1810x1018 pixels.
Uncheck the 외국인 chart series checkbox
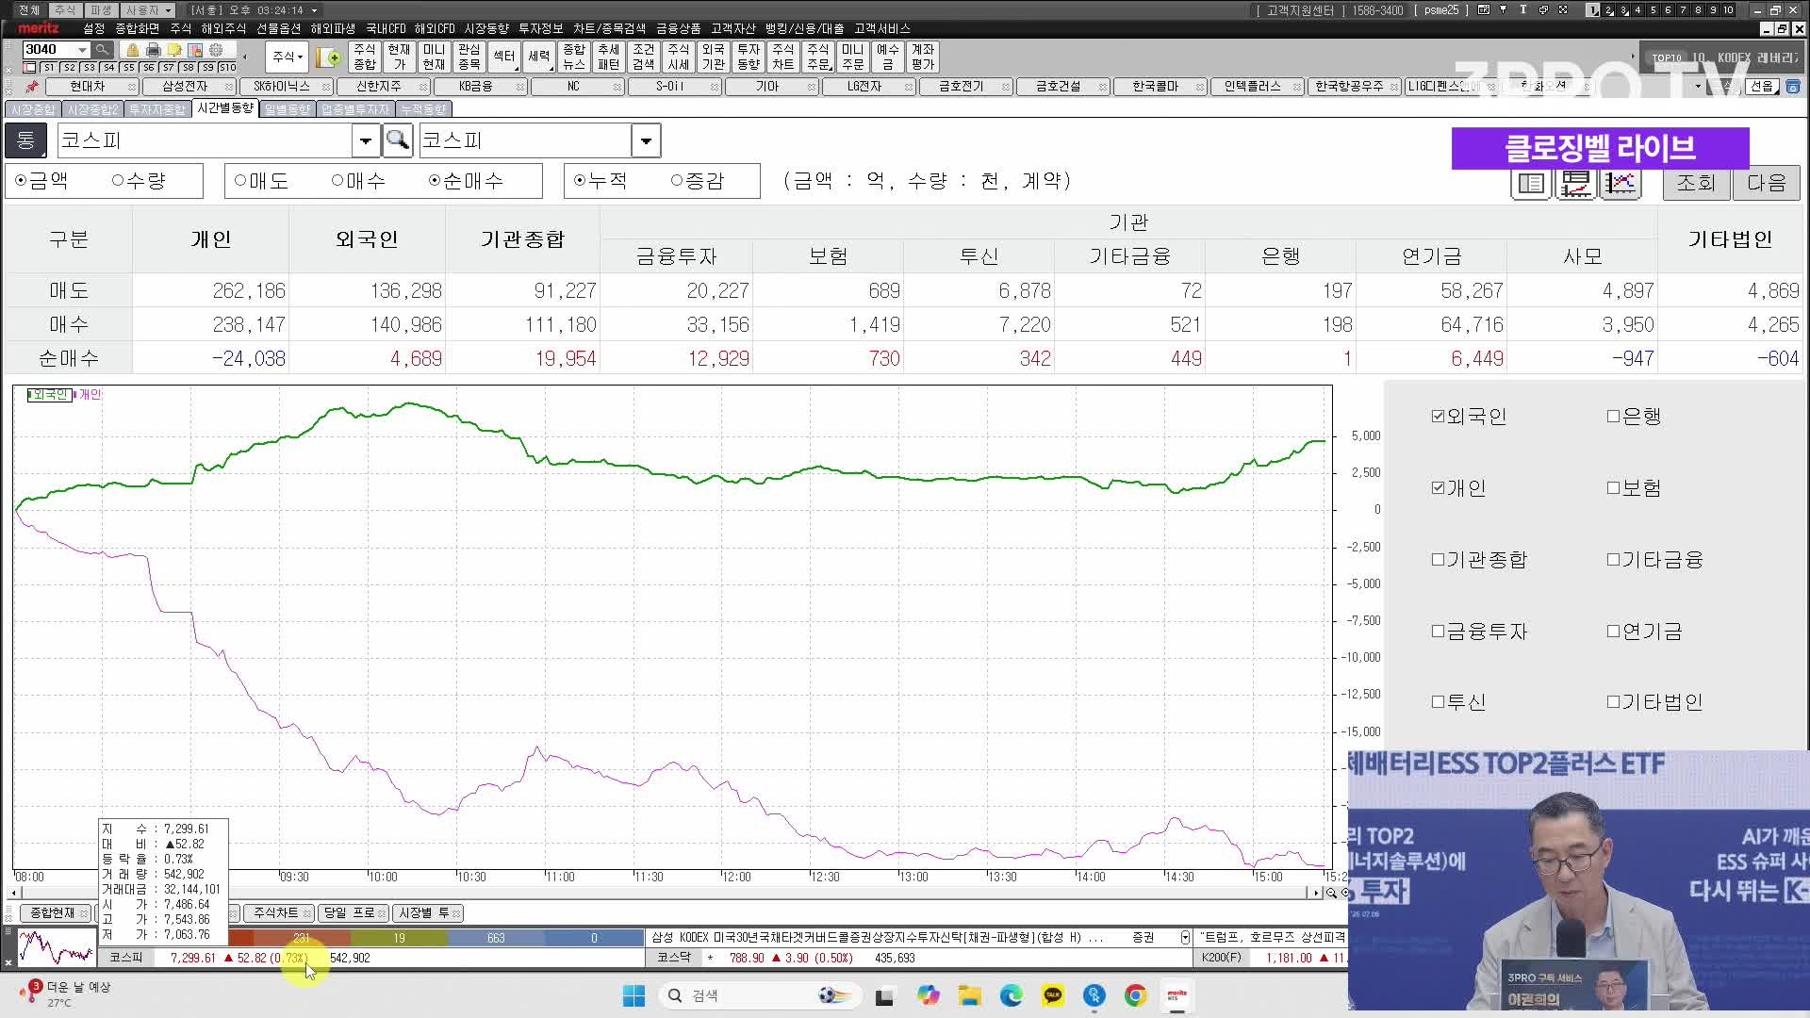coord(1438,416)
